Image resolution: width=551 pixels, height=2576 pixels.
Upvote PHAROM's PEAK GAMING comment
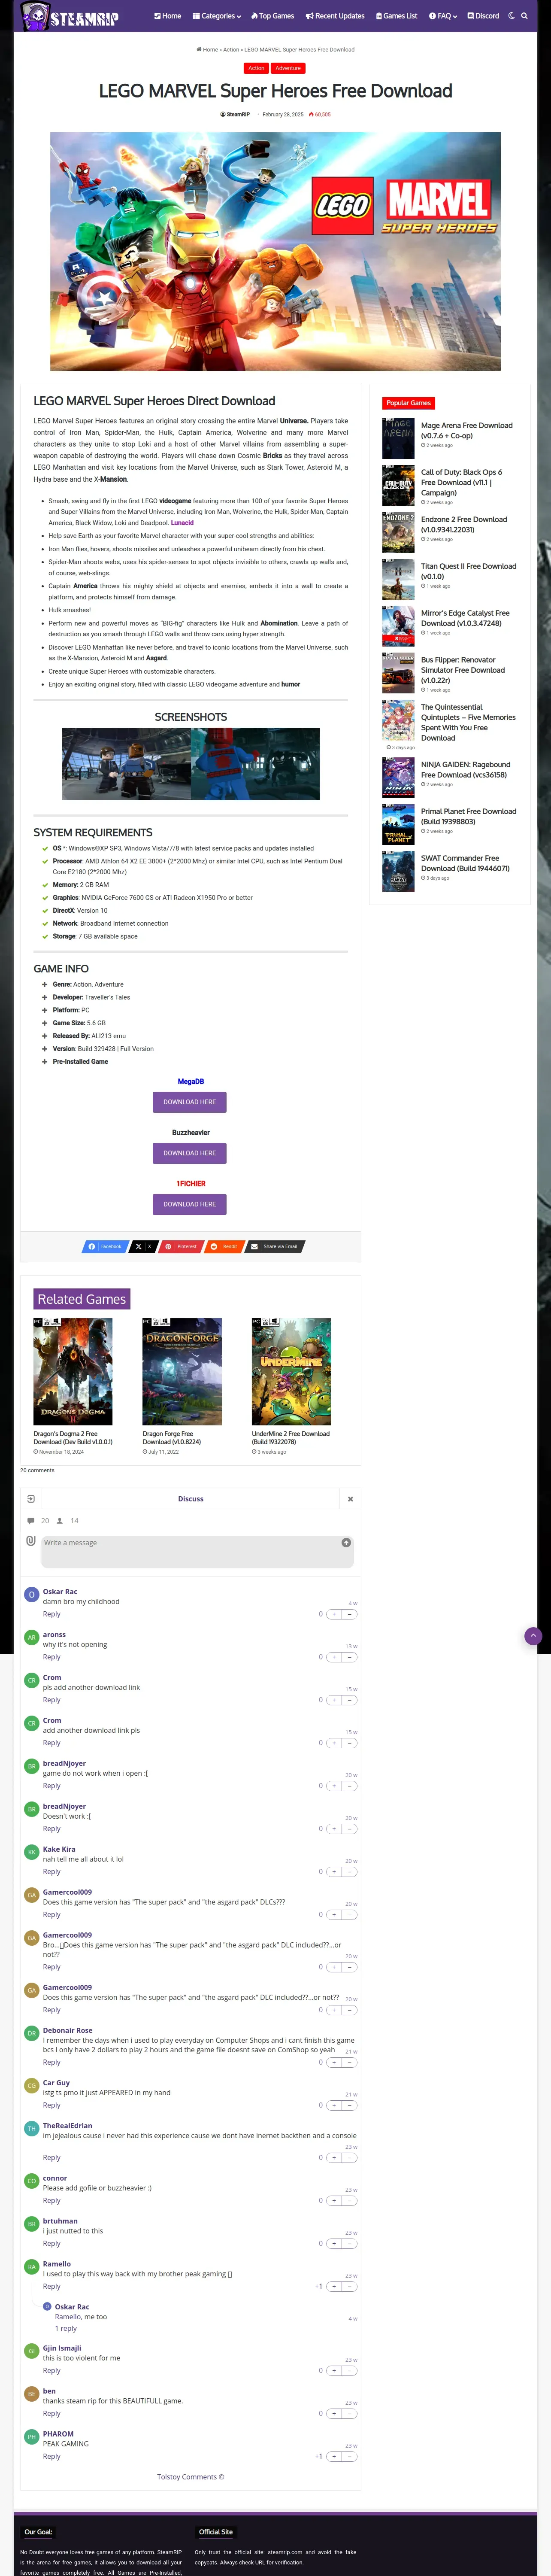pos(334,2456)
